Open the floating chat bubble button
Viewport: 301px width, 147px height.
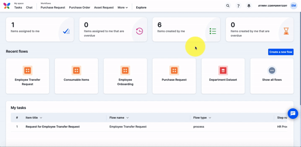click(293, 114)
